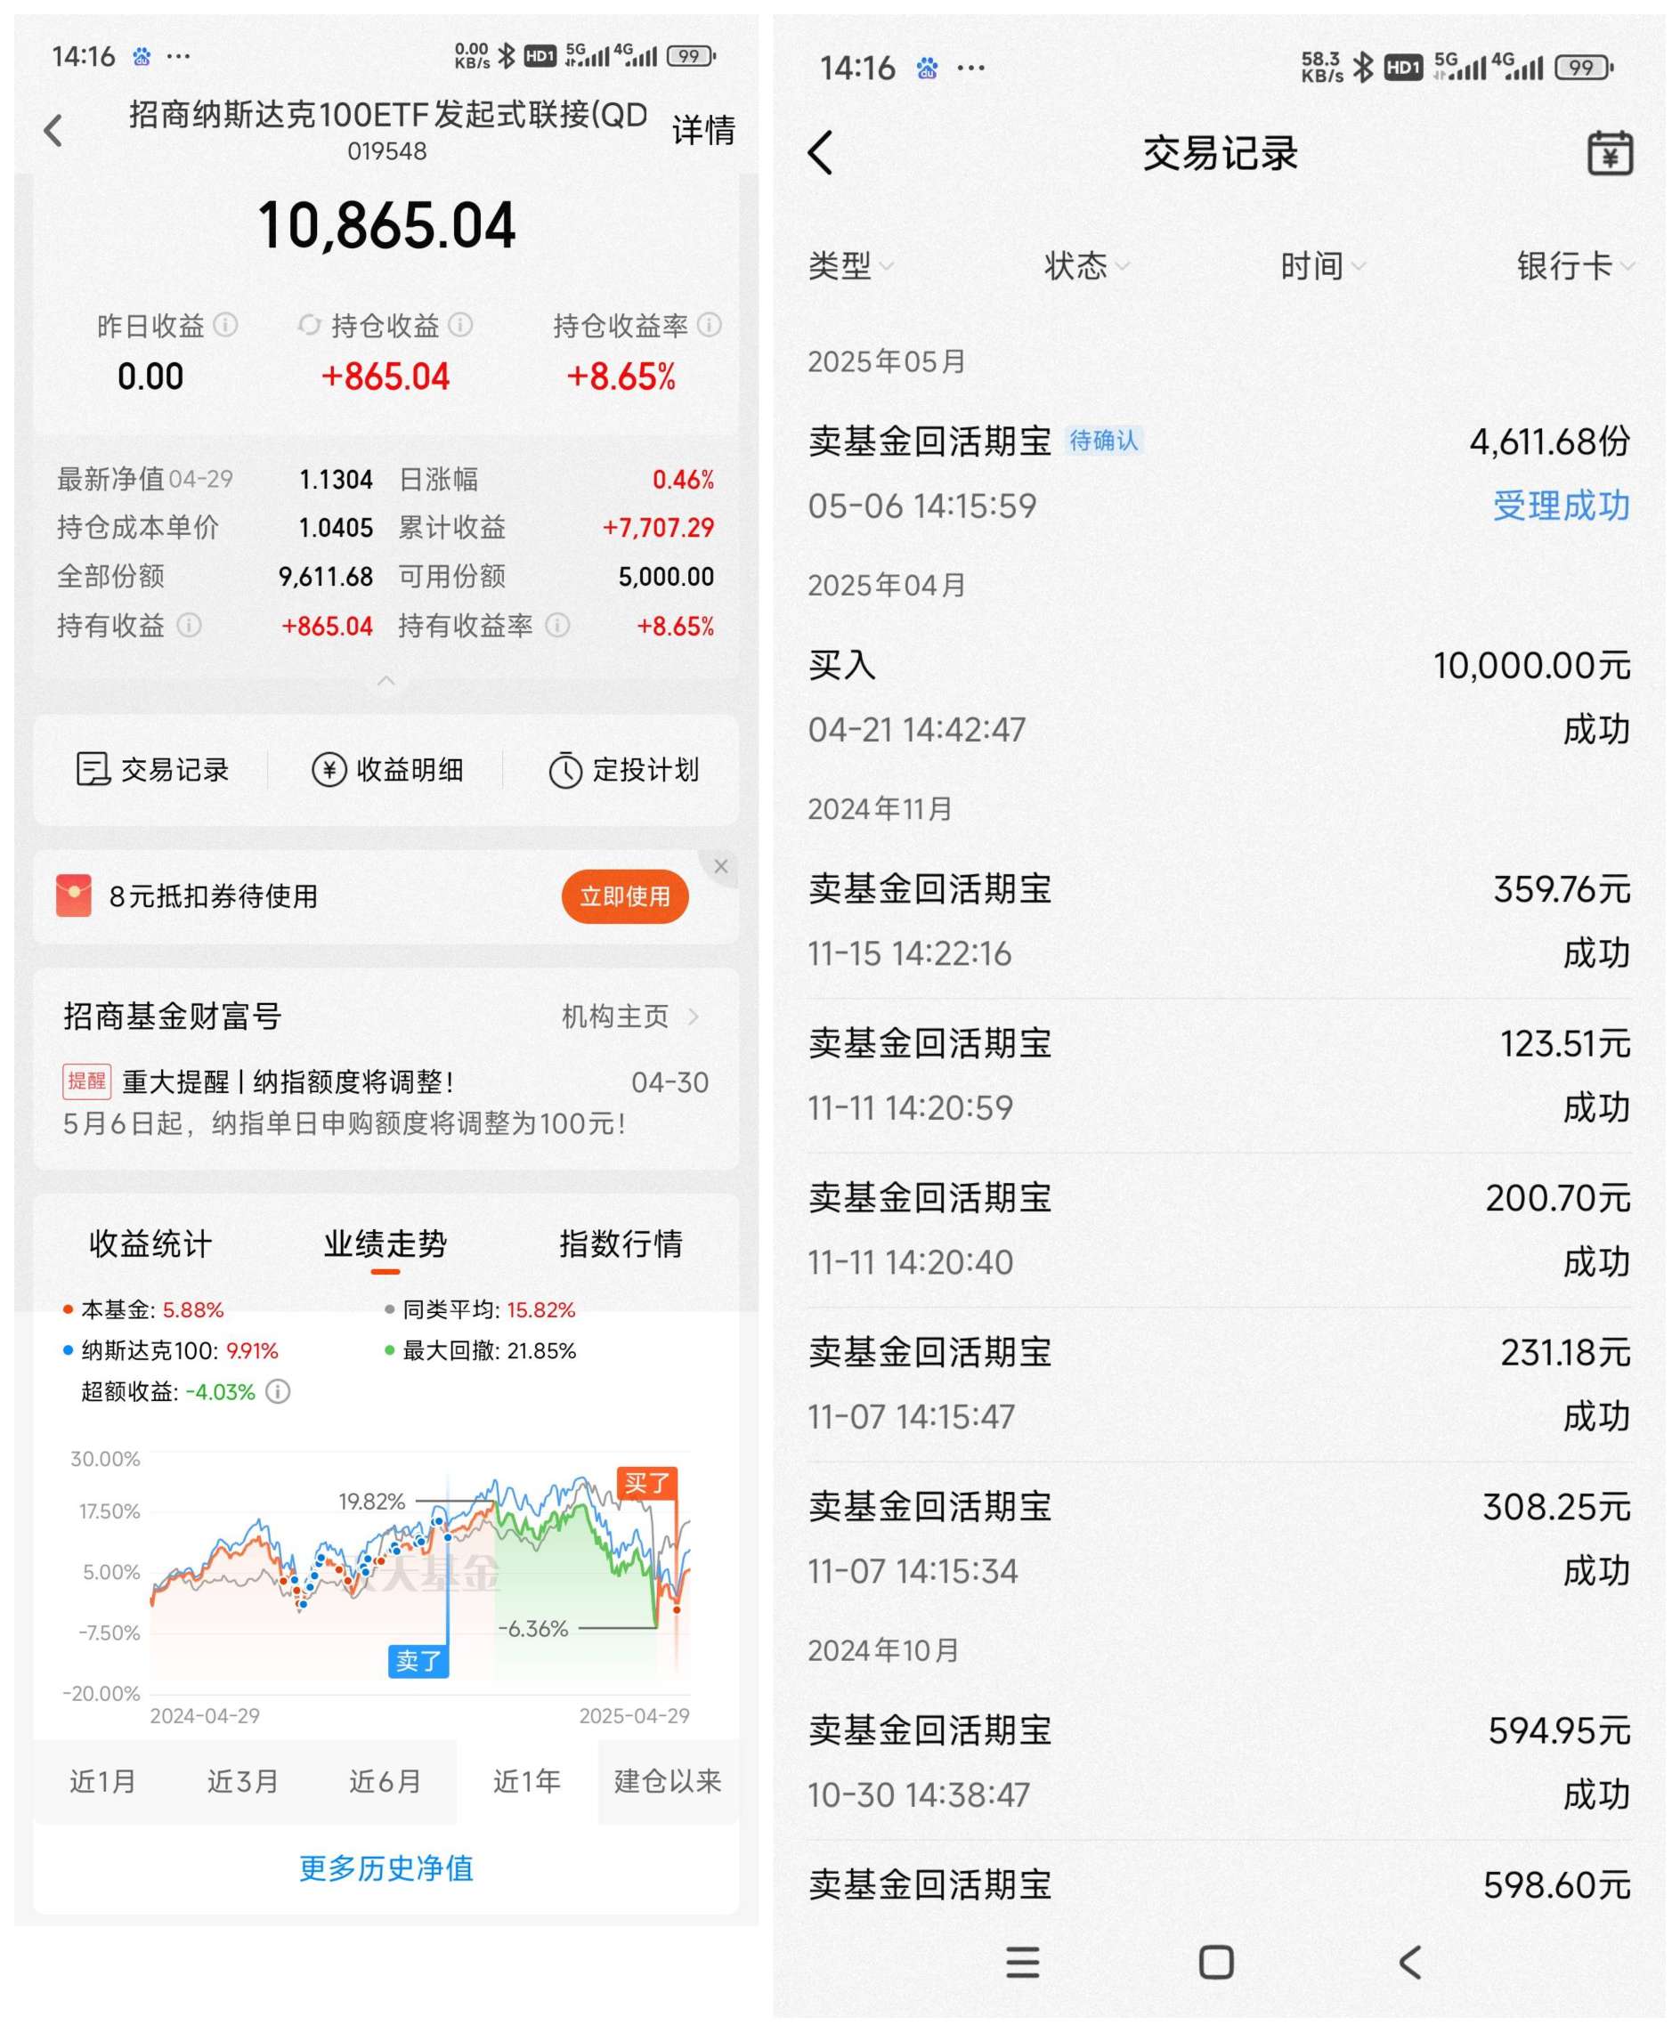
Task: Tap info icon beside 昨日收益
Action: pyautogui.click(x=225, y=324)
